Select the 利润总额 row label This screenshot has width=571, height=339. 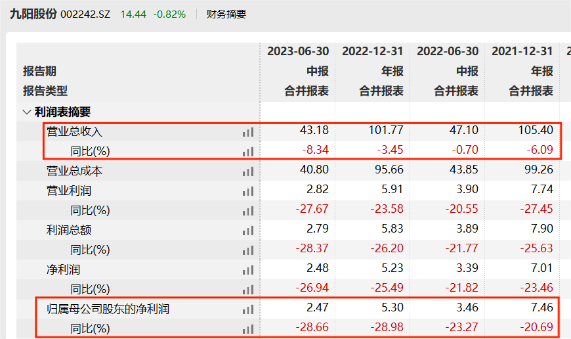(69, 230)
